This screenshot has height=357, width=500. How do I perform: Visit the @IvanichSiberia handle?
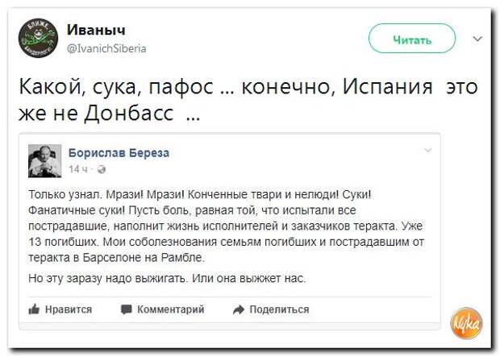(106, 48)
